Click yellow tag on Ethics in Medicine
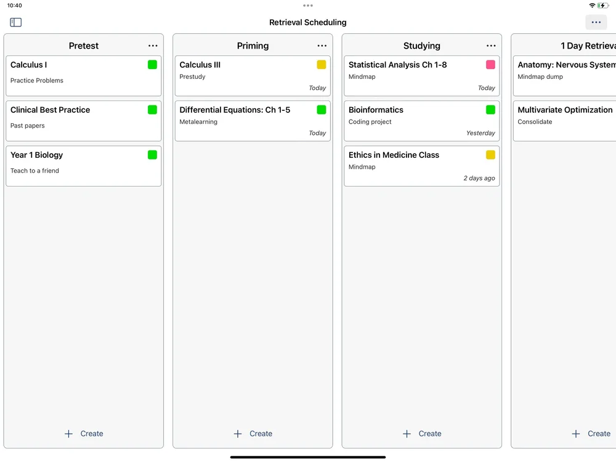 point(490,155)
